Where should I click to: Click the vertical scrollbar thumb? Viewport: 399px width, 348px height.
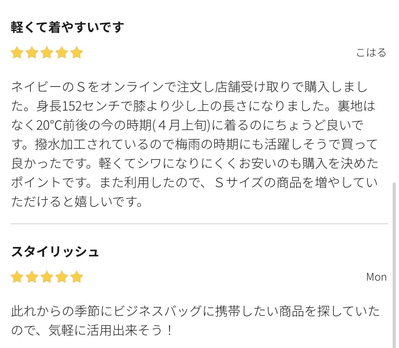coord(394,264)
